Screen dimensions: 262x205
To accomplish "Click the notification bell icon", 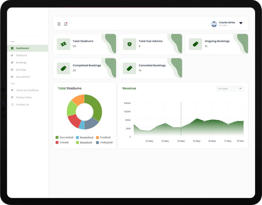I will (x=66, y=24).
